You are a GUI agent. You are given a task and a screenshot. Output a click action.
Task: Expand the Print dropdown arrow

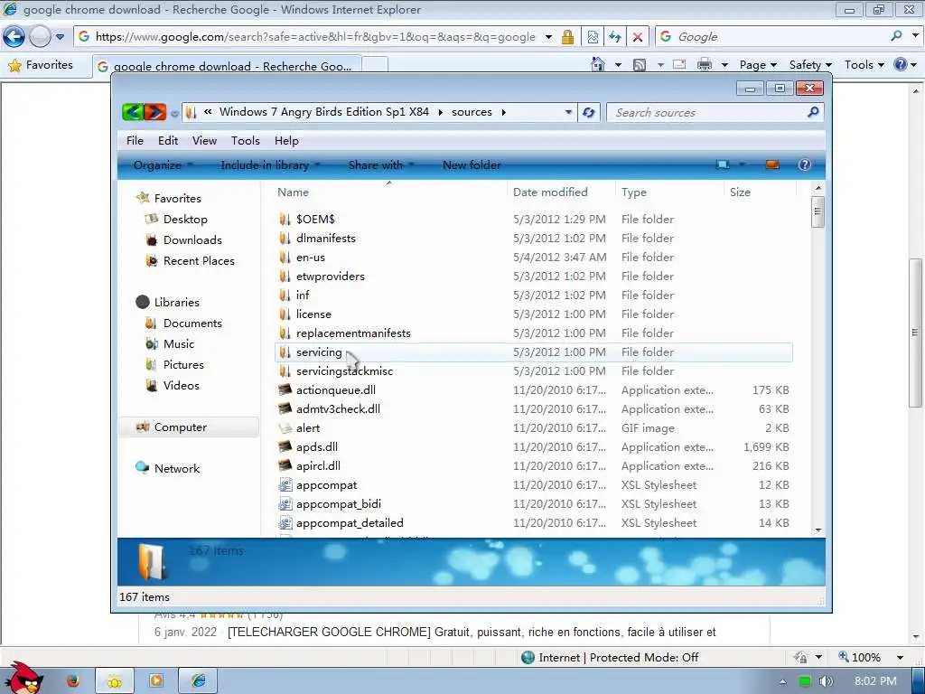[724, 65]
